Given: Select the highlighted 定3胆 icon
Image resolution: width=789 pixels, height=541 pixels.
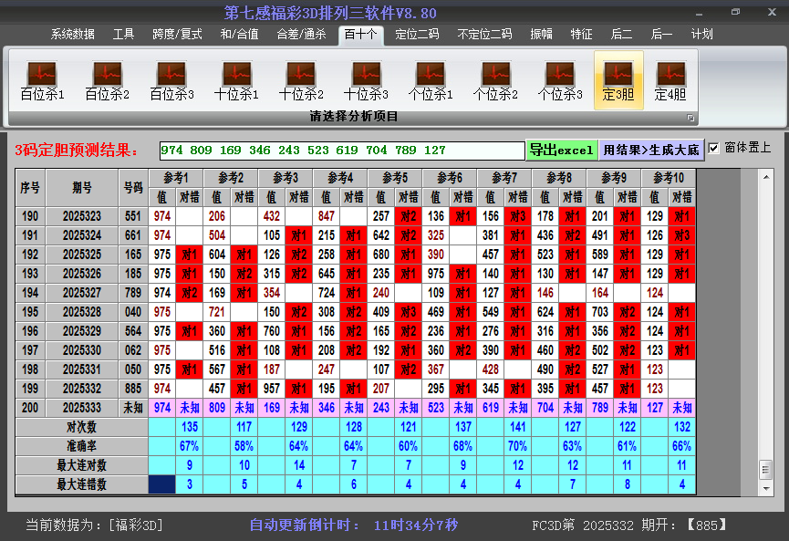Looking at the screenshot, I should pos(618,78).
